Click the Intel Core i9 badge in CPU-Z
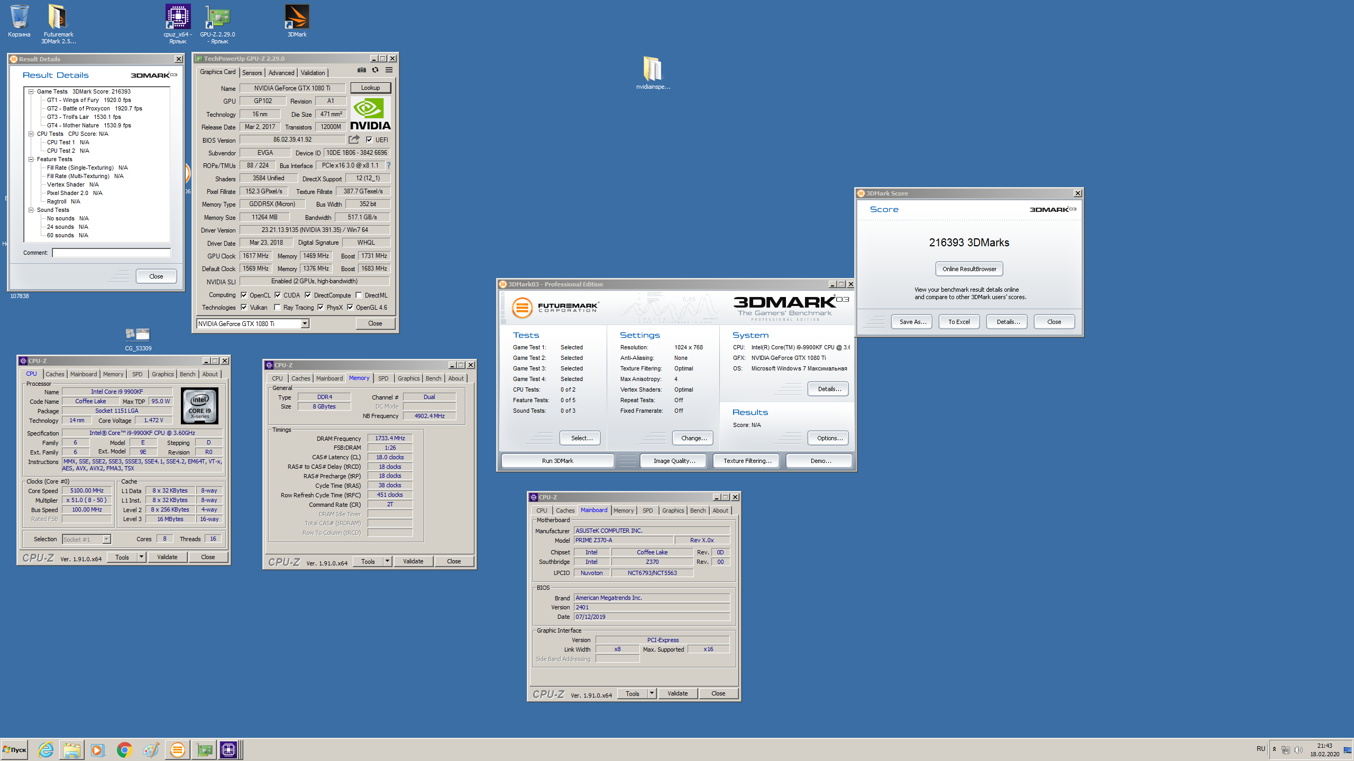Viewport: 1354px width, 761px height. point(199,406)
